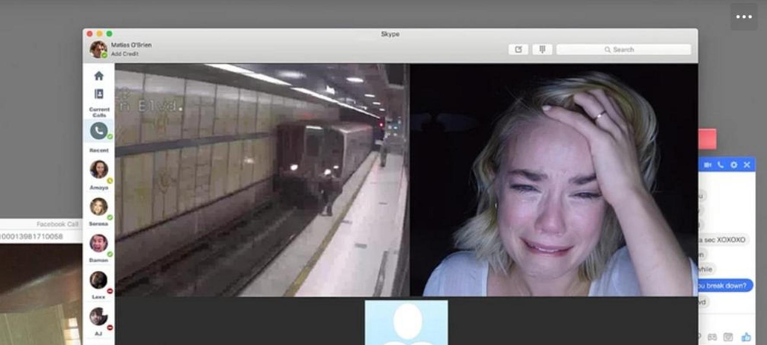Click the Matias O'Brien name text

(131, 45)
